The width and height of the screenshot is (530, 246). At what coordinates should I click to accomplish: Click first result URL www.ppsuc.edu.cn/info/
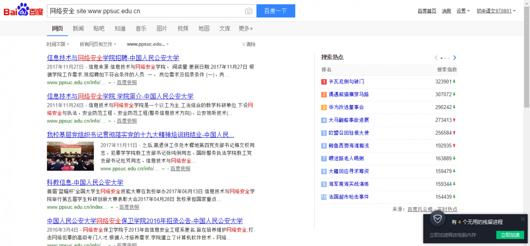pos(76,83)
